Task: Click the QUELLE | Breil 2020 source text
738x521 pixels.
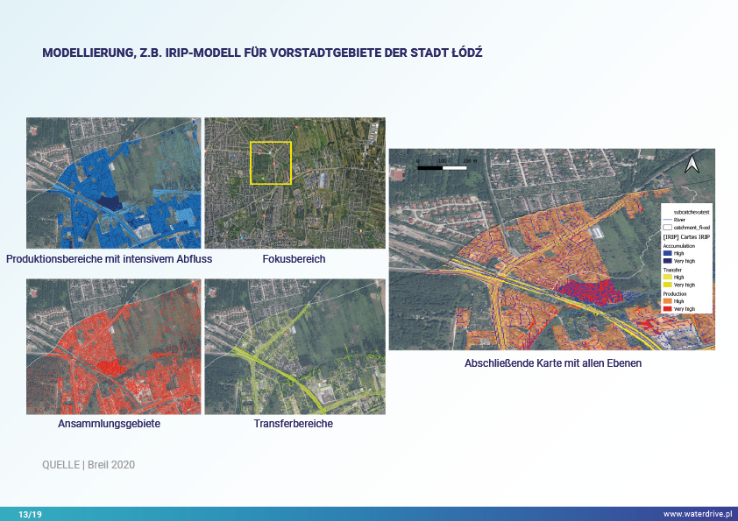Action: (89, 464)
